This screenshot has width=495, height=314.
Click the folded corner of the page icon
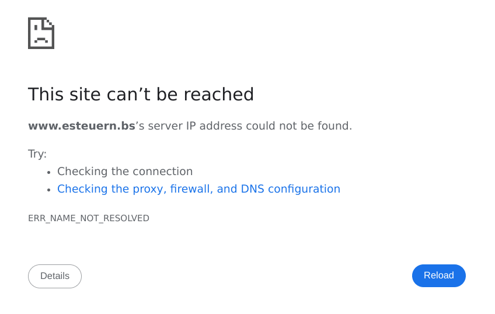50,24
